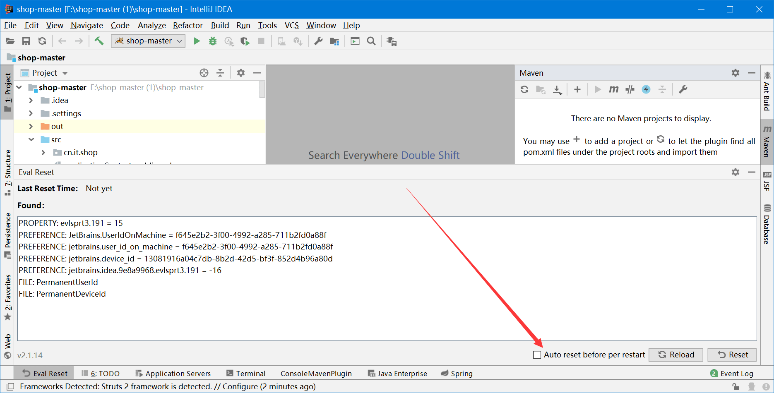Screen dimensions: 774x393
Task: Open the Spring tool window tab
Action: coord(457,374)
